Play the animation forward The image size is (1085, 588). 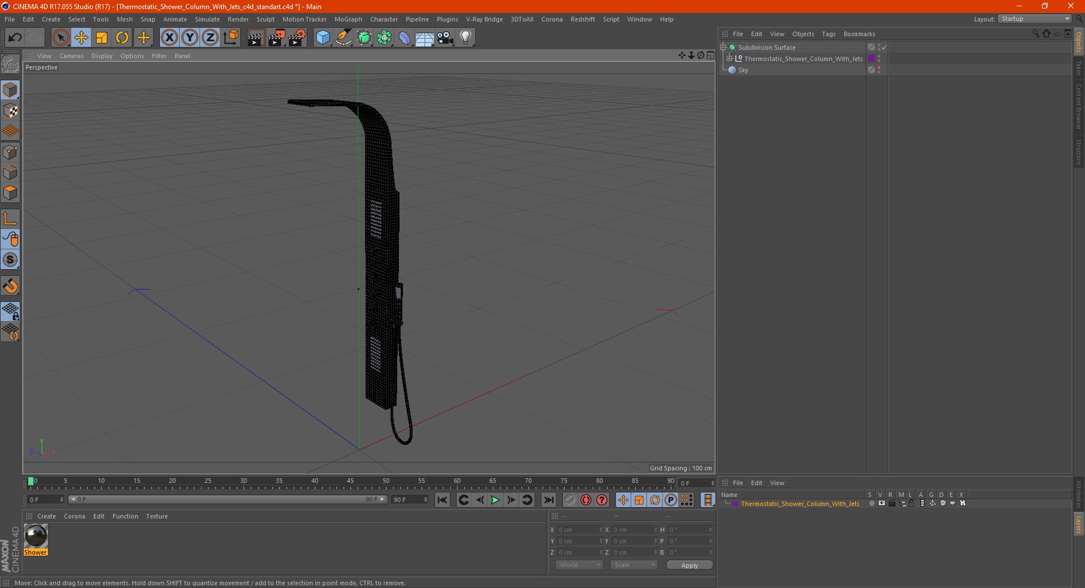[x=495, y=500]
